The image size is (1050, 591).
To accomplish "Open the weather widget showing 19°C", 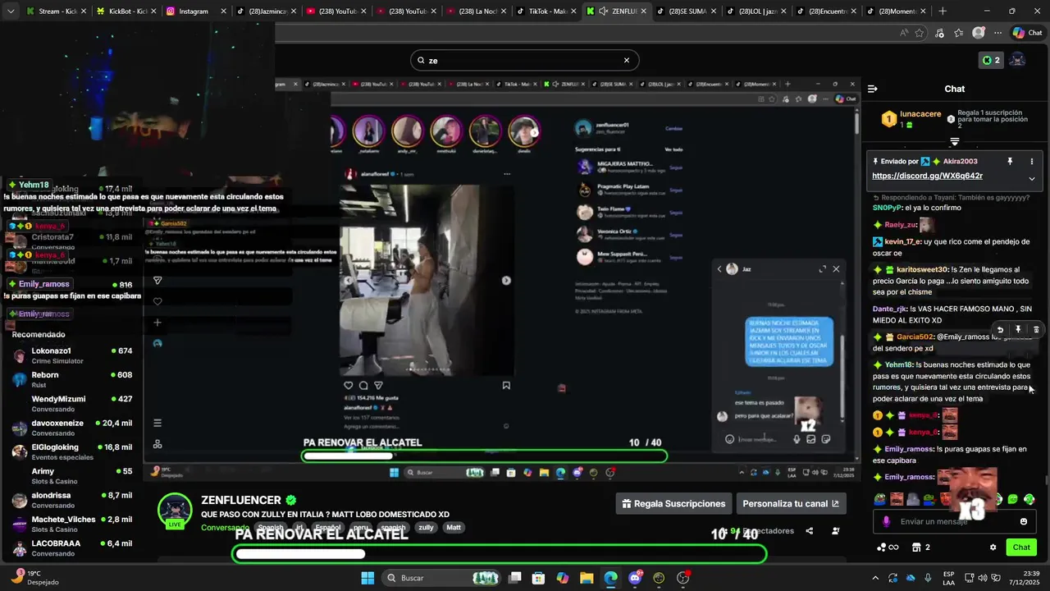I will click(x=33, y=578).
